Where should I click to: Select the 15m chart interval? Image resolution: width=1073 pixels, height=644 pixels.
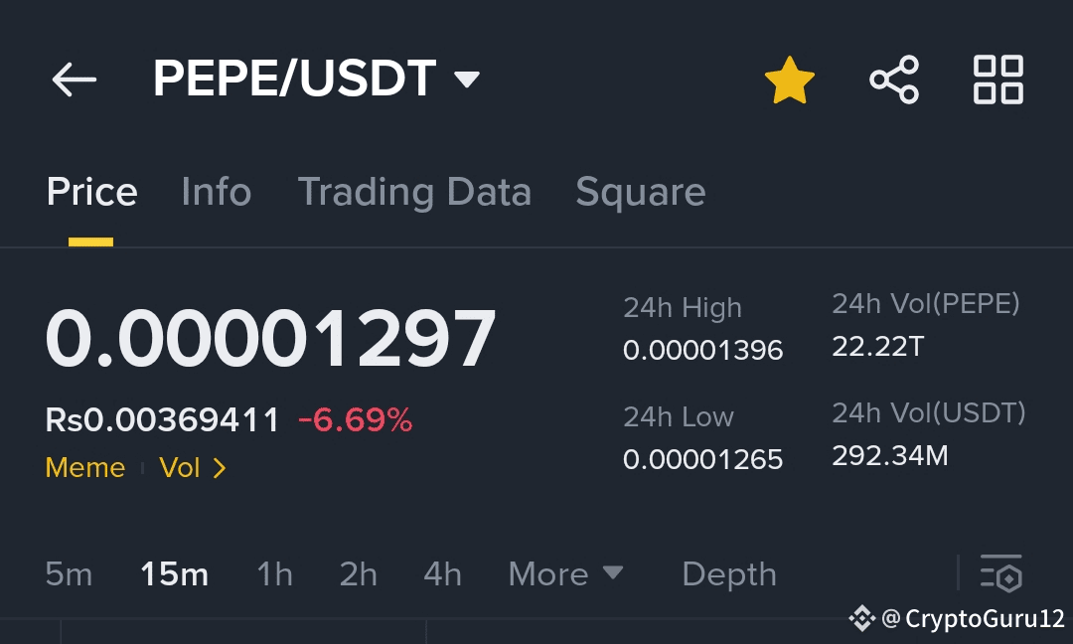175,573
